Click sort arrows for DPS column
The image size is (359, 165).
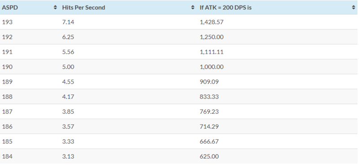coord(353,8)
